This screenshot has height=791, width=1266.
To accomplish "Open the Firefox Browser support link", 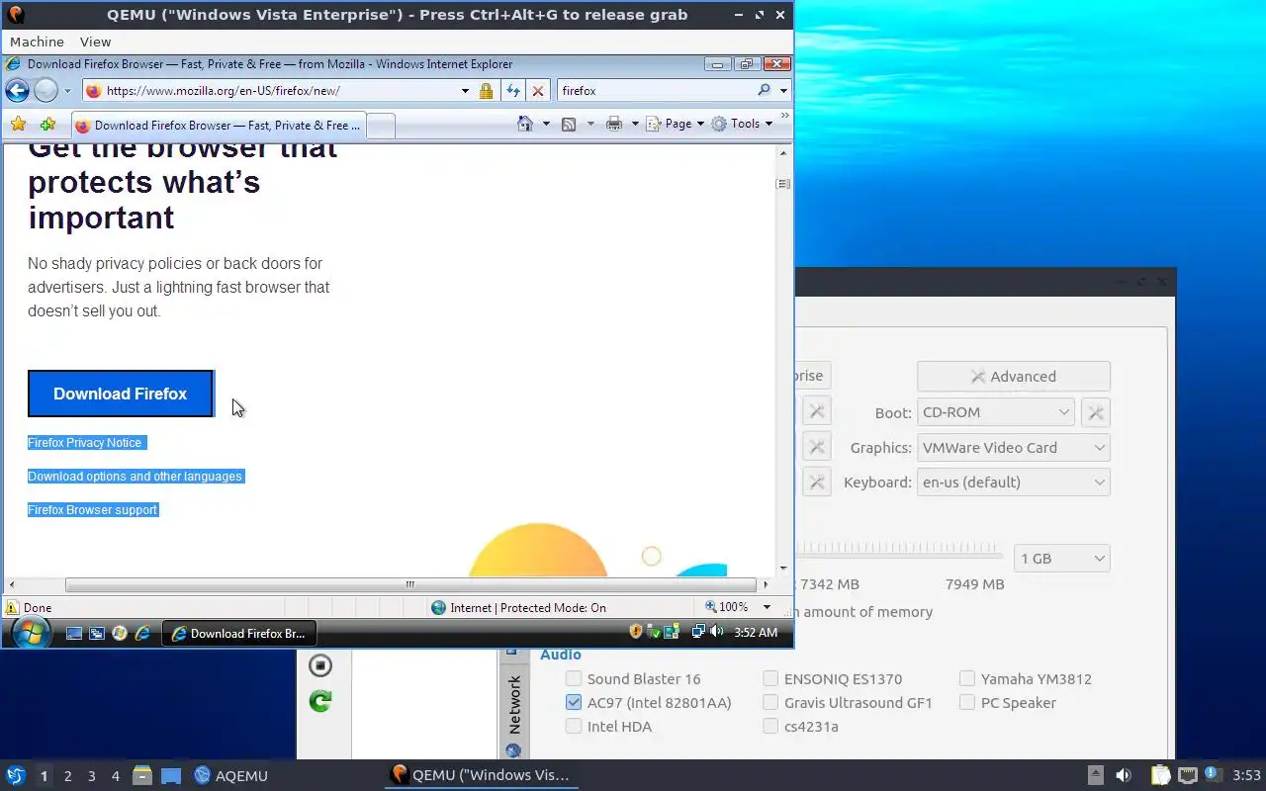I will [92, 510].
